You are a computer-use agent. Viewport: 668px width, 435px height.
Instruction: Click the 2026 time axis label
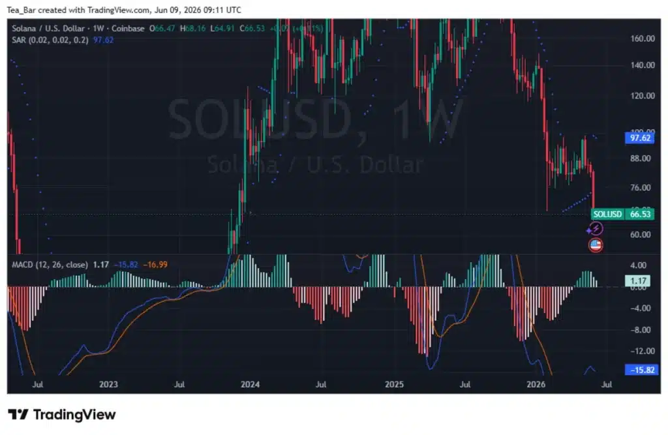point(536,384)
